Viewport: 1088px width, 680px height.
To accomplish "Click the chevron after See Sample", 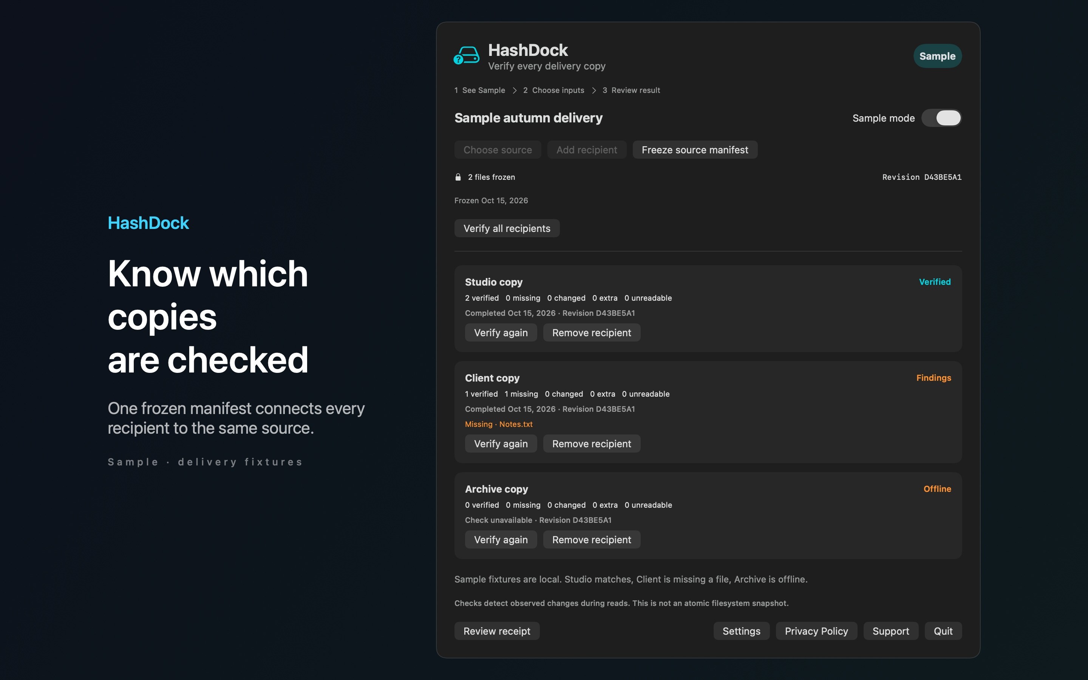I will coord(514,90).
